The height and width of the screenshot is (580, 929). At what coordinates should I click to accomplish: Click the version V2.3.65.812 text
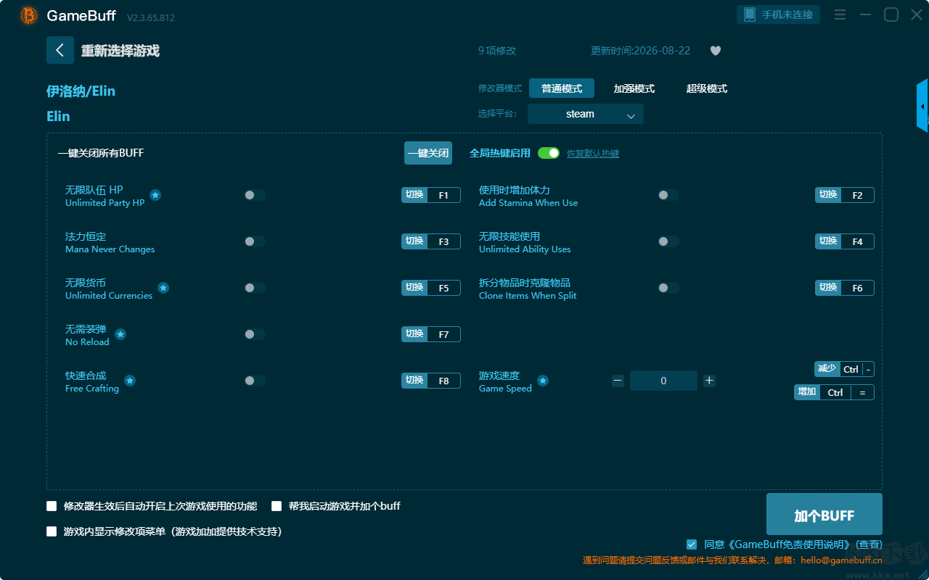151,17
